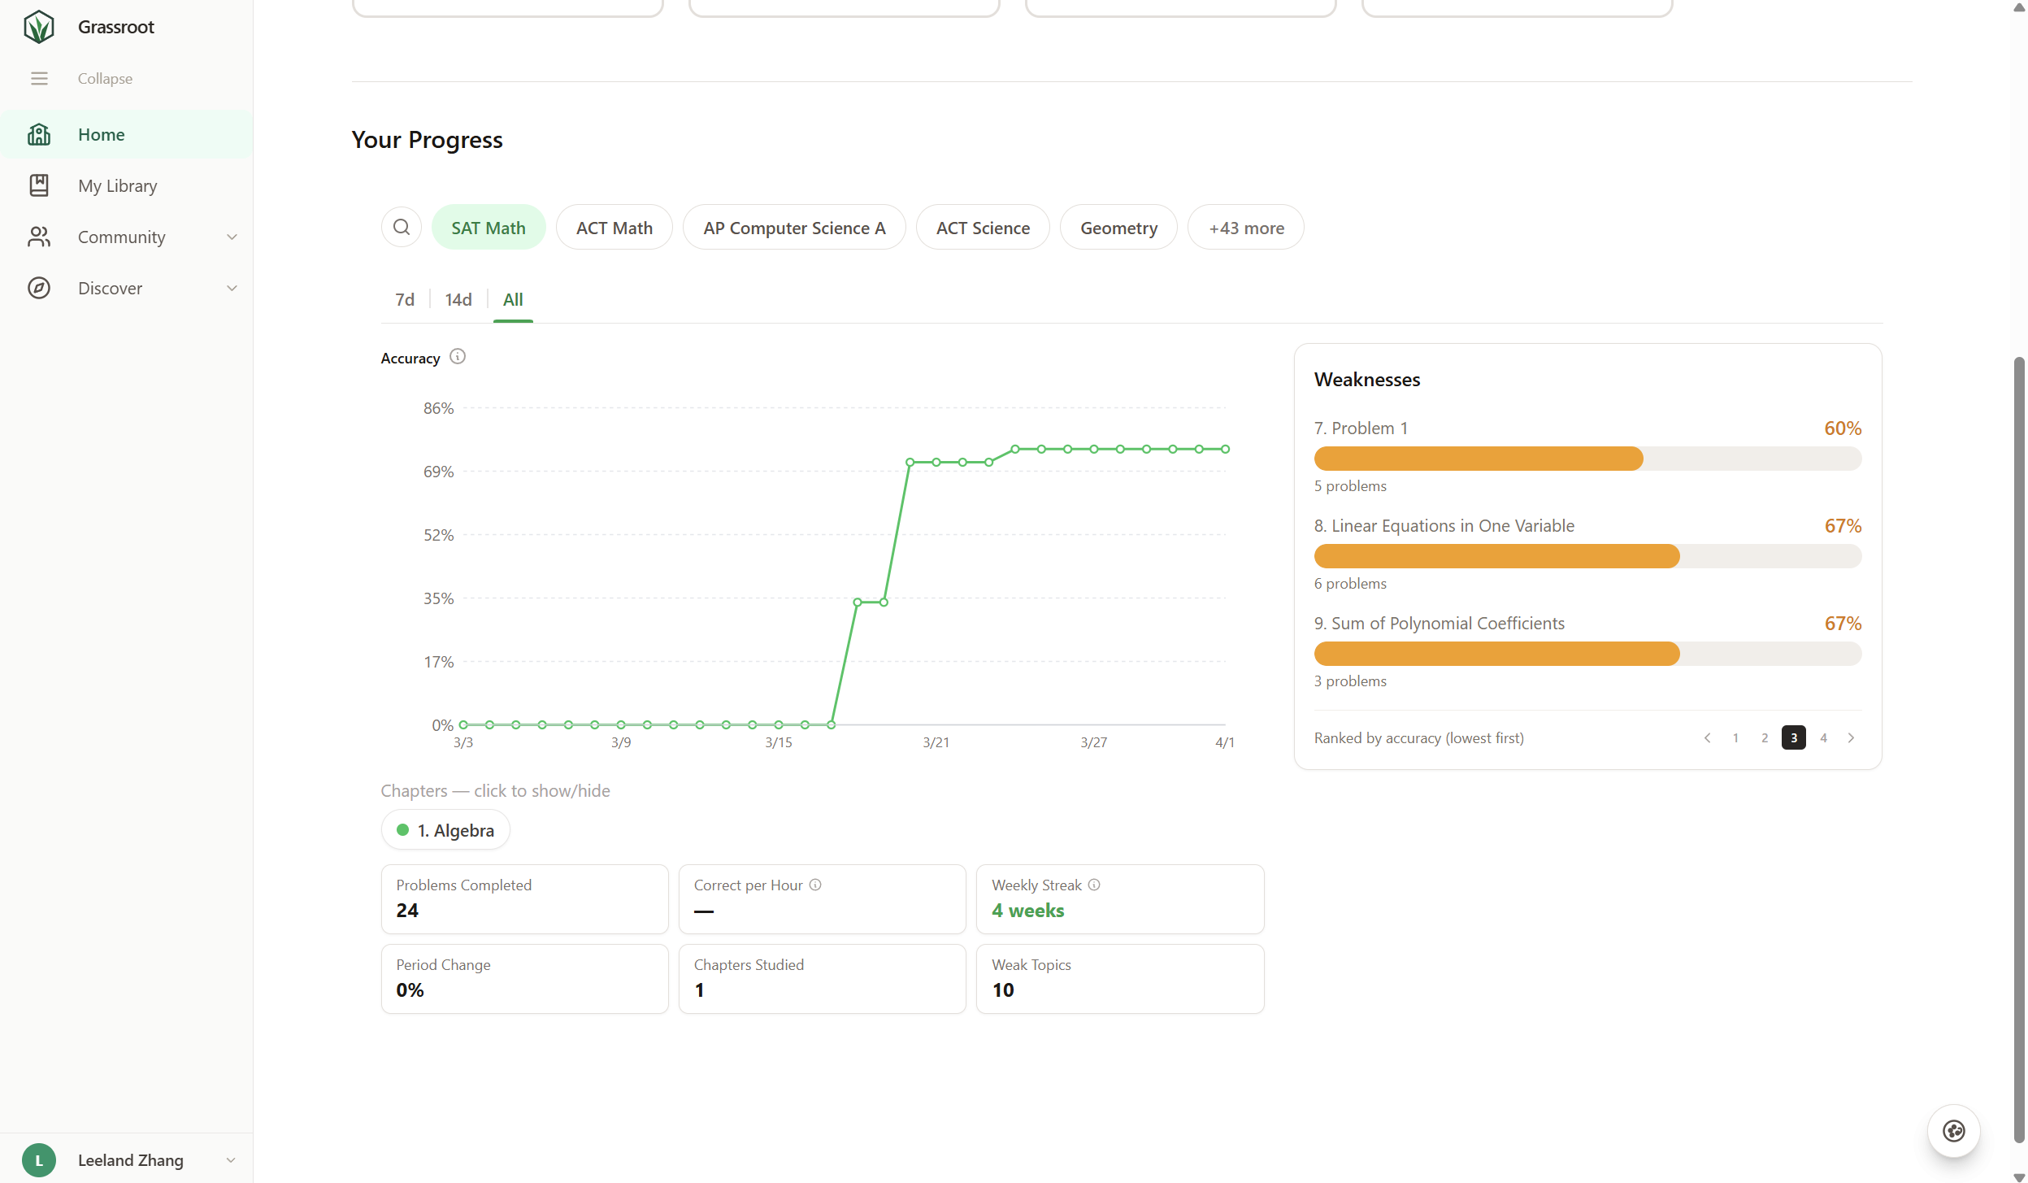Click the Problem 1 accuracy progress bar
Screen dimensions: 2028x1183
[x=1587, y=459]
